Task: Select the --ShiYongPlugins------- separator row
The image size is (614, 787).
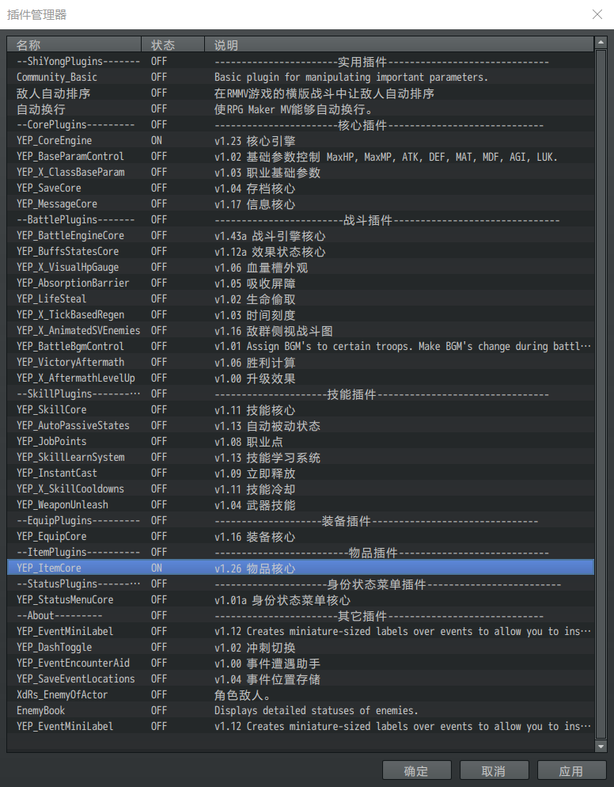Action: point(301,61)
